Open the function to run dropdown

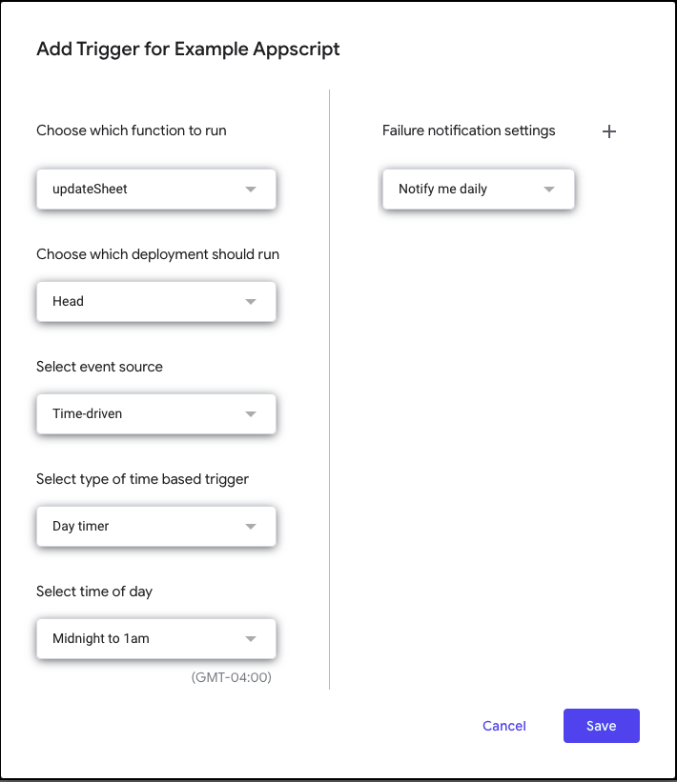(x=156, y=189)
